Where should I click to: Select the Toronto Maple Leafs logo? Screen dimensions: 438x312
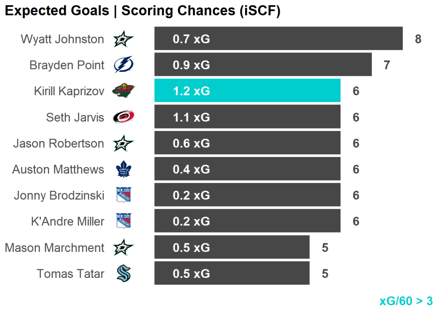(124, 169)
